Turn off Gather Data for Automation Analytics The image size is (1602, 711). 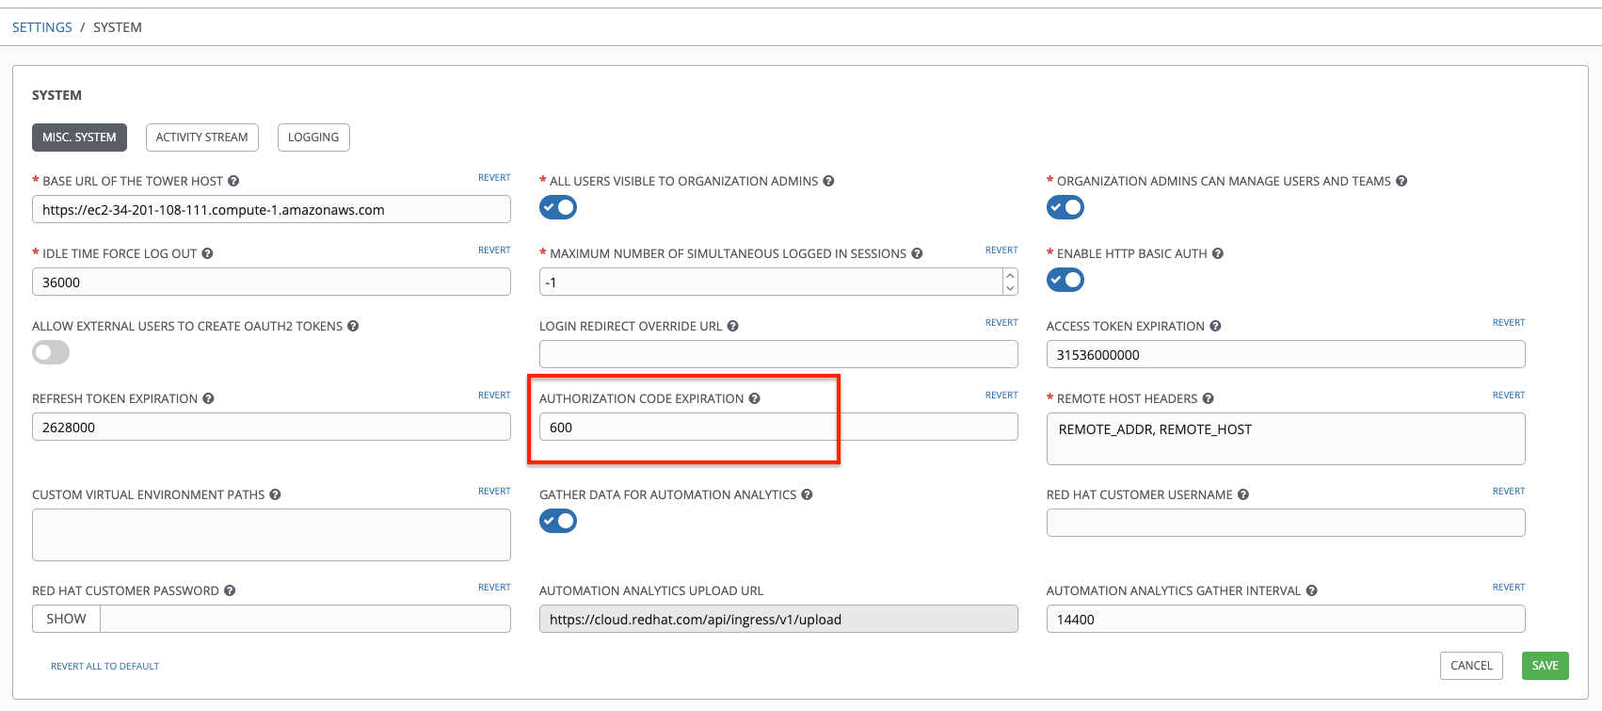point(558,521)
